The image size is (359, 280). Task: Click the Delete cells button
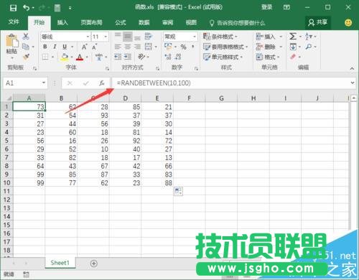[269, 47]
